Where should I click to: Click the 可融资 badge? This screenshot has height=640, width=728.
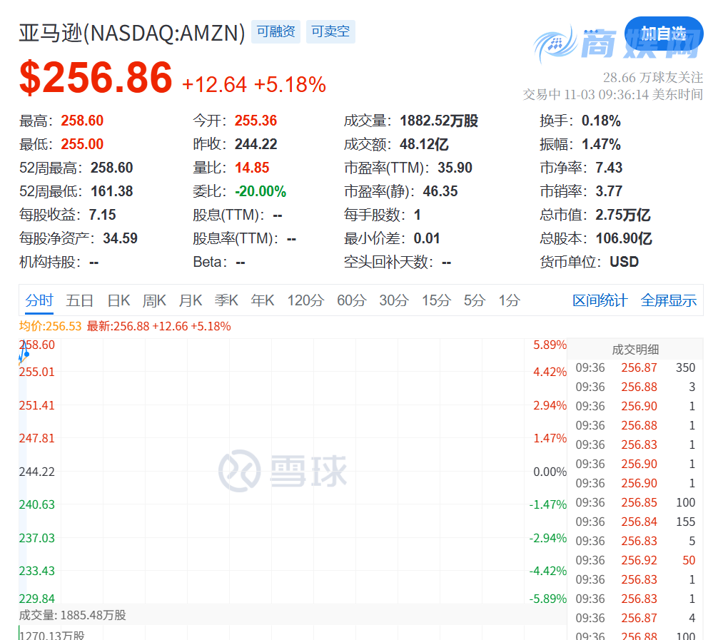point(275,31)
